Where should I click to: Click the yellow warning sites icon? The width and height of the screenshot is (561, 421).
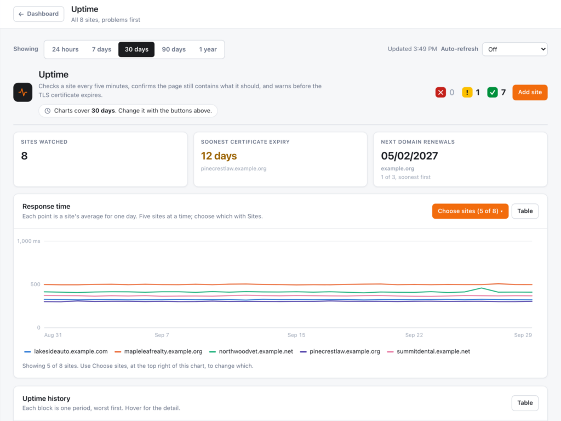tap(467, 92)
